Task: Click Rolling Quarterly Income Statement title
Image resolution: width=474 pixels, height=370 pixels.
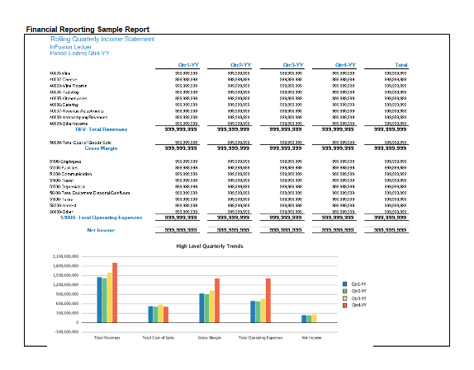Action: [102, 40]
